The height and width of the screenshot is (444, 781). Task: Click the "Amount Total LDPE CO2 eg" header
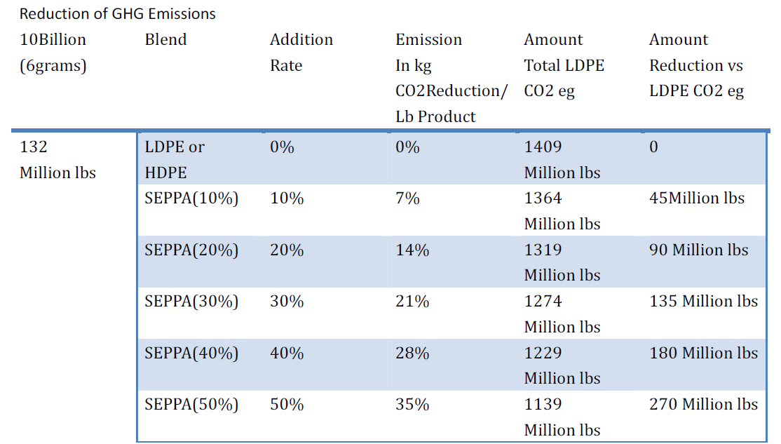[564, 65]
